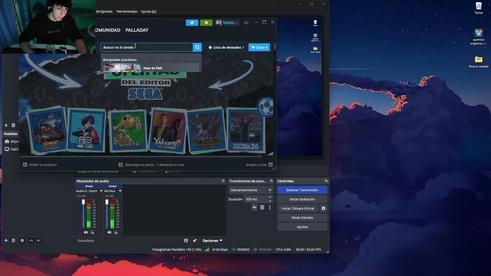Click the 30.00 / 30.00 FPS status

pos(308,250)
